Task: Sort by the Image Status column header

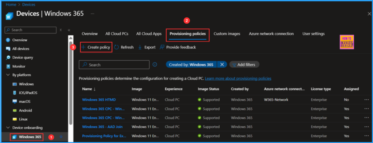Action: [x=208, y=89]
